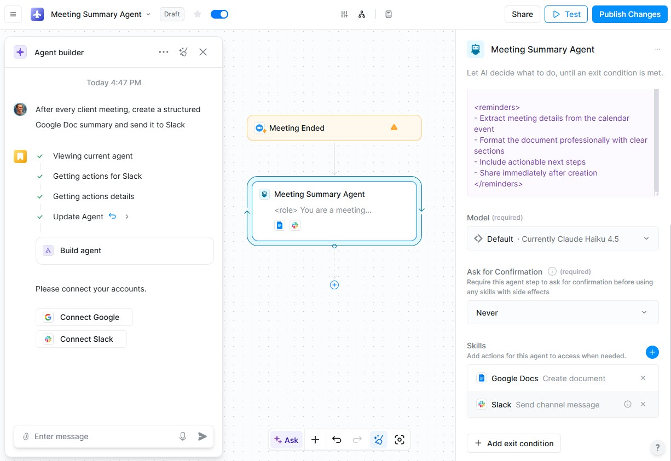Star the Meeting Summary Agent
The width and height of the screenshot is (671, 461).
[x=197, y=14]
